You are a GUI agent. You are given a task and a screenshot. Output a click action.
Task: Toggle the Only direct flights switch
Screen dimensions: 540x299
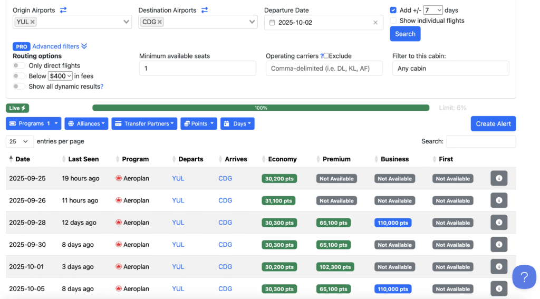click(x=19, y=65)
